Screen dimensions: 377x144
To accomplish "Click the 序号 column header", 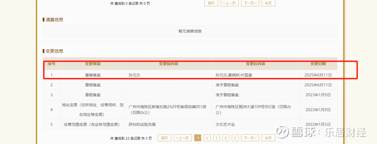I will click(52, 64).
